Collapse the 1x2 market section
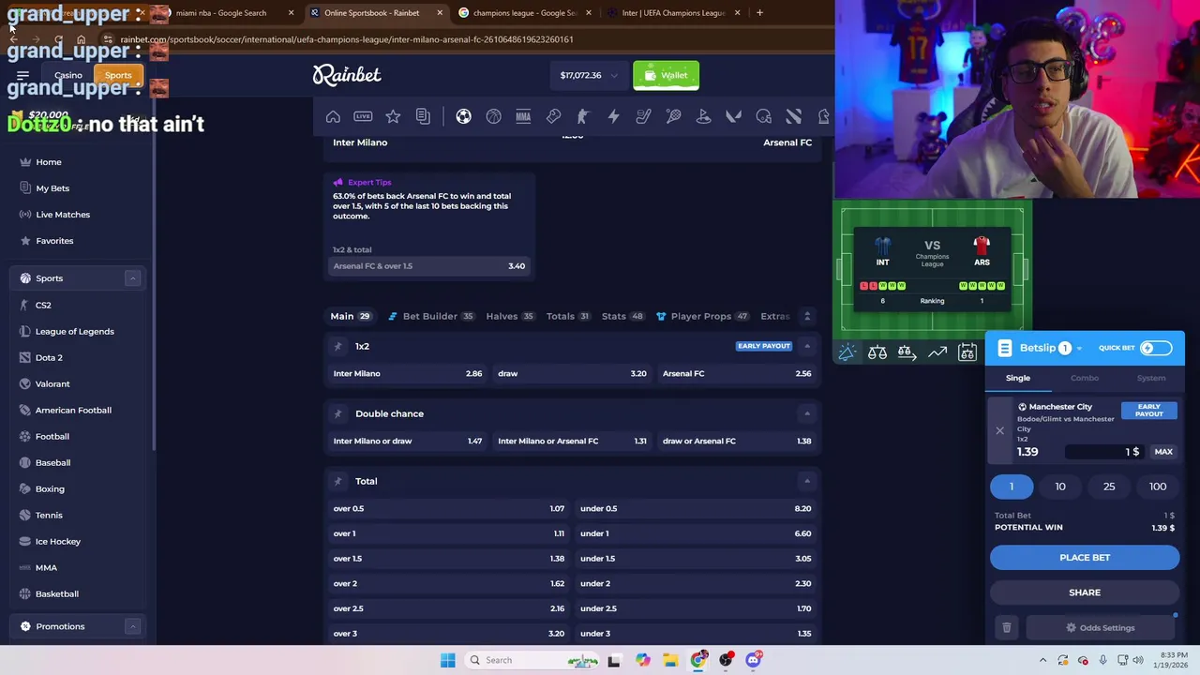 [806, 346]
